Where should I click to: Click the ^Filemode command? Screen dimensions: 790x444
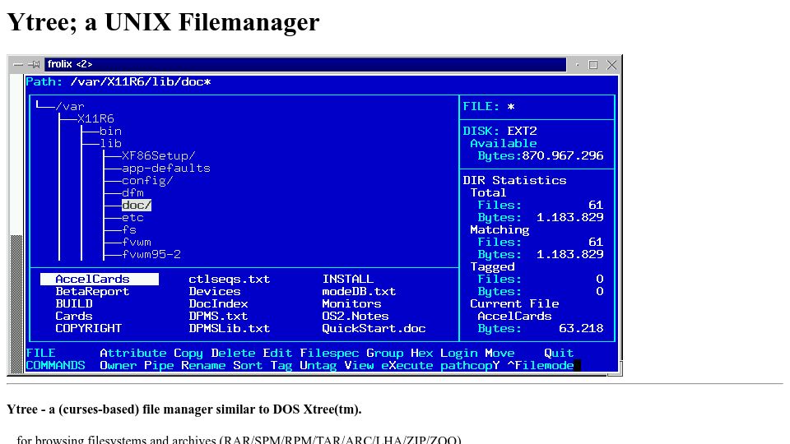[541, 365]
